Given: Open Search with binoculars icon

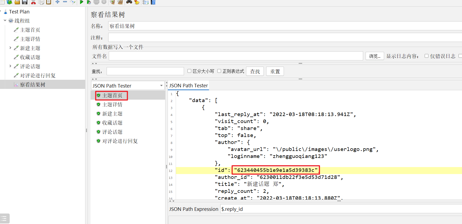Looking at the screenshot, I should 129,2.
